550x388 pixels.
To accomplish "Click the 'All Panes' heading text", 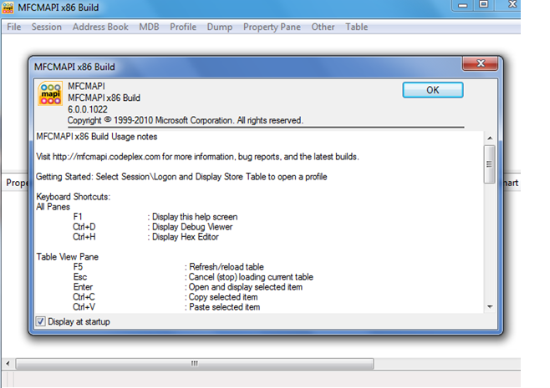I will [53, 207].
